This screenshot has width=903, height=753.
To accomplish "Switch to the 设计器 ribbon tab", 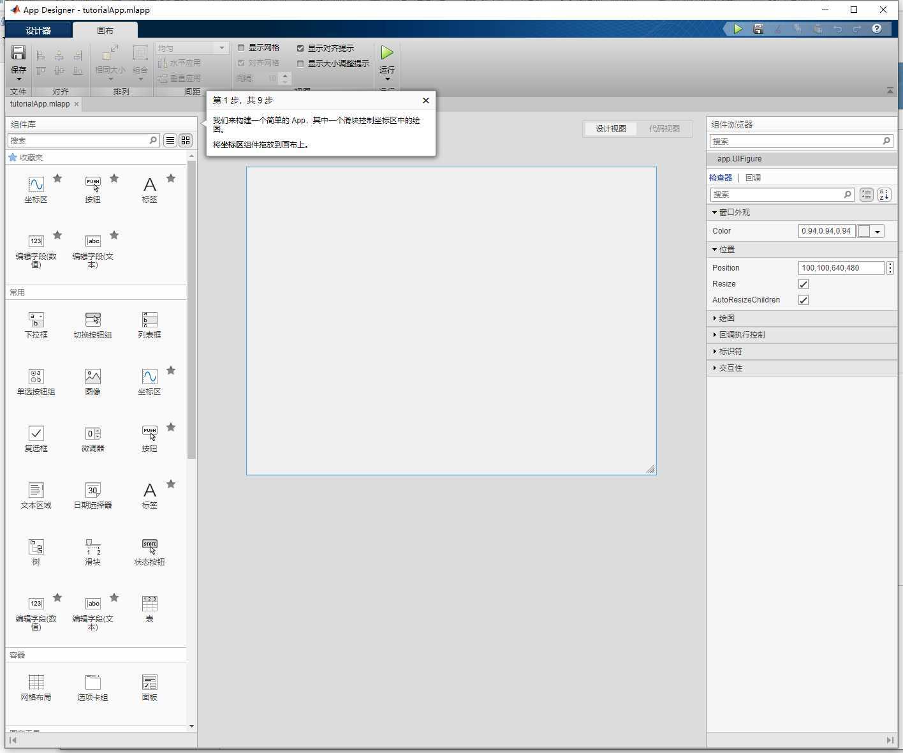I will [38, 31].
